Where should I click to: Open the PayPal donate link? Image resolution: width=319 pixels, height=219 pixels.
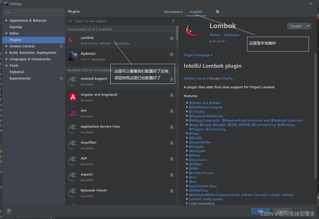tap(227, 78)
